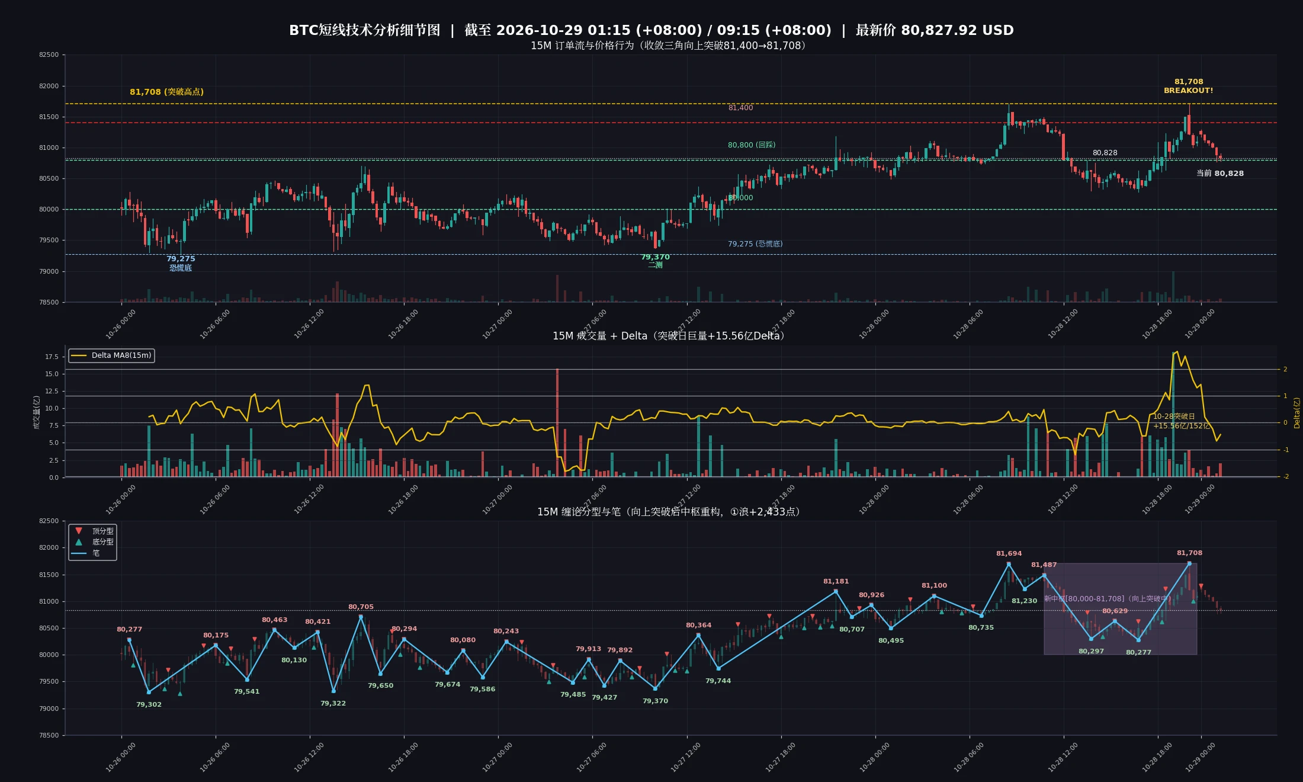The width and height of the screenshot is (1303, 782).
Task: Click the '80,926' peak label
Action: coord(871,595)
